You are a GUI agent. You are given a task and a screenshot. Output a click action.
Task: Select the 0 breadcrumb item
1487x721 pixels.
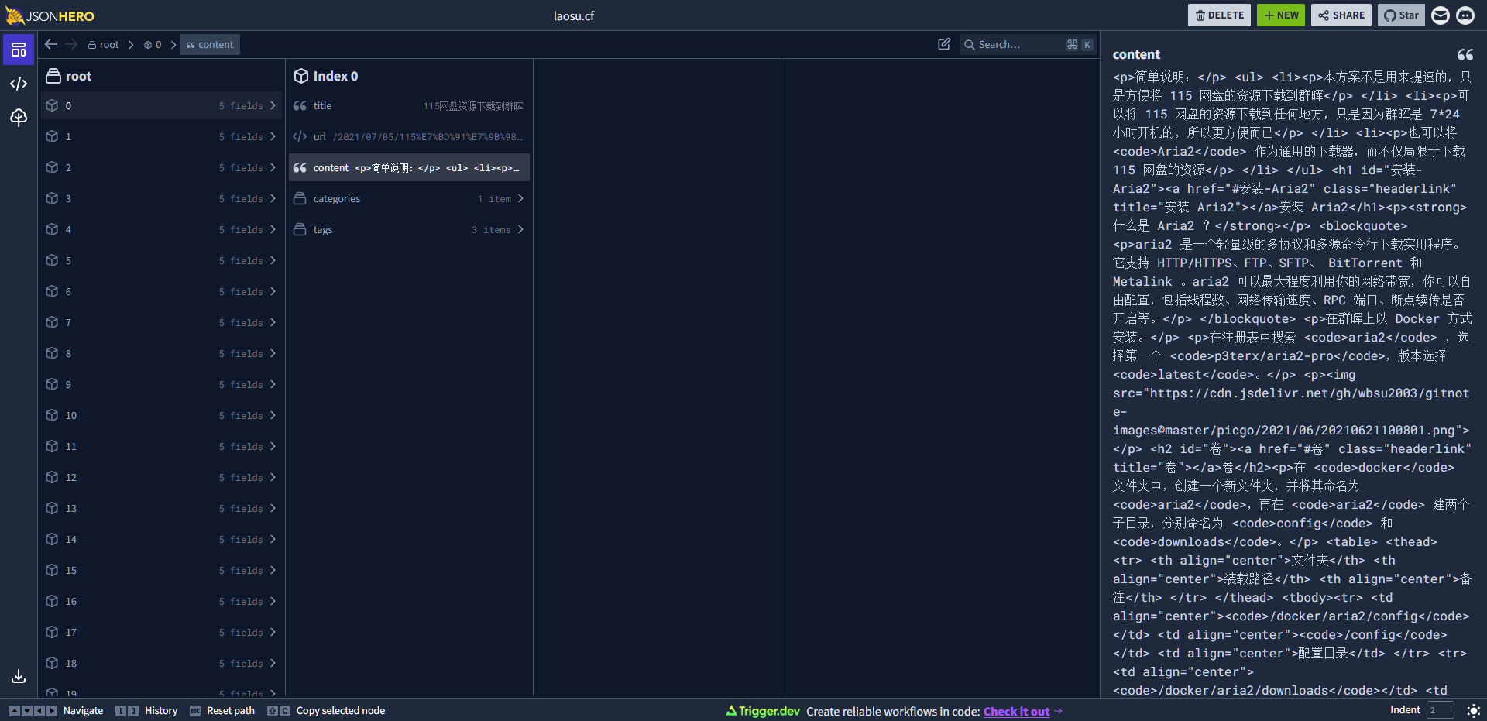pos(153,44)
